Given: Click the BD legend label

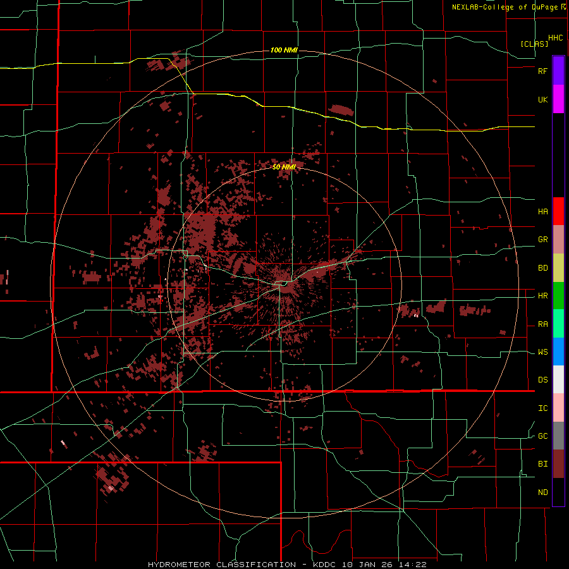Looking at the screenshot, I should [542, 268].
